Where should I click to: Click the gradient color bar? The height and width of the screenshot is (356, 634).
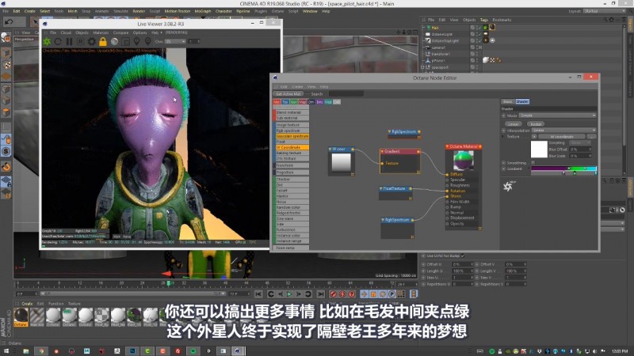click(563, 169)
